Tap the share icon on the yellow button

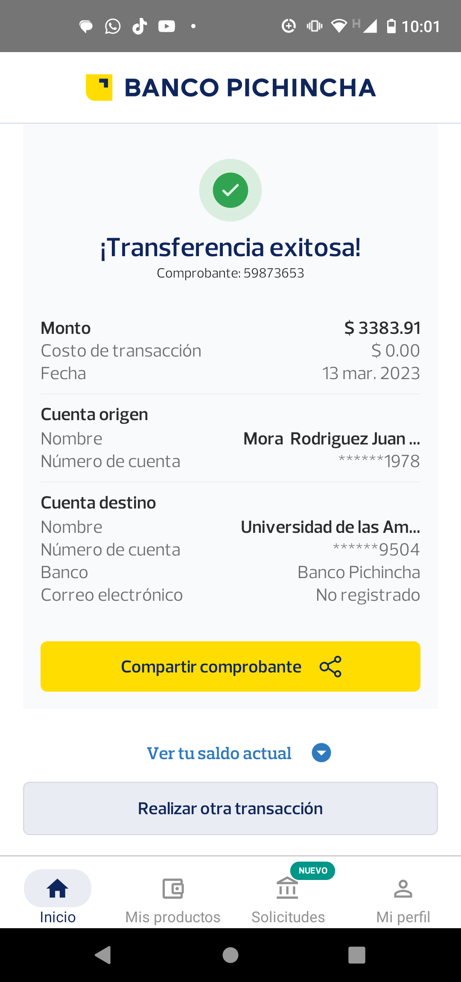tap(330, 666)
